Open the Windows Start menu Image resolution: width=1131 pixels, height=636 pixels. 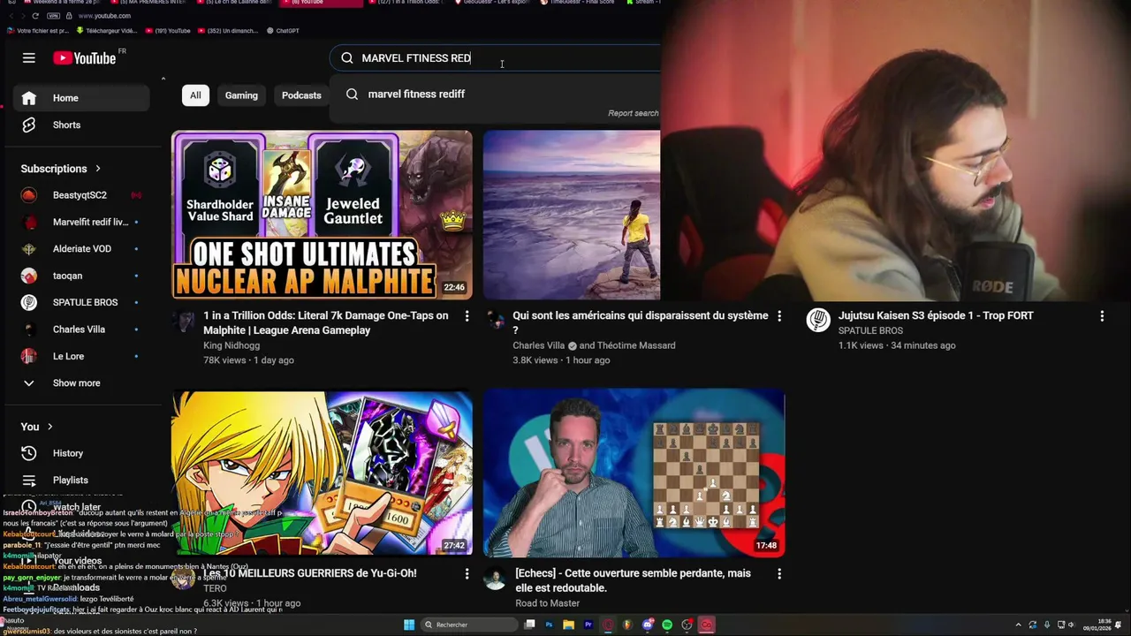tap(409, 625)
